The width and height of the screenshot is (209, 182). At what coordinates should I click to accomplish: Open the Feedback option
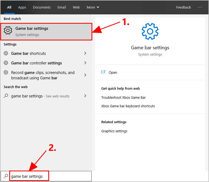coord(184,7)
